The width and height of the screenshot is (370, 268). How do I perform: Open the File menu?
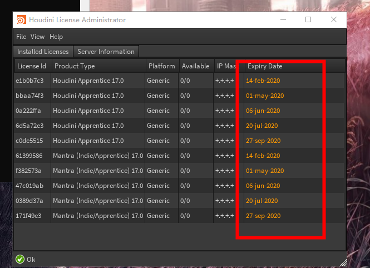click(x=21, y=37)
